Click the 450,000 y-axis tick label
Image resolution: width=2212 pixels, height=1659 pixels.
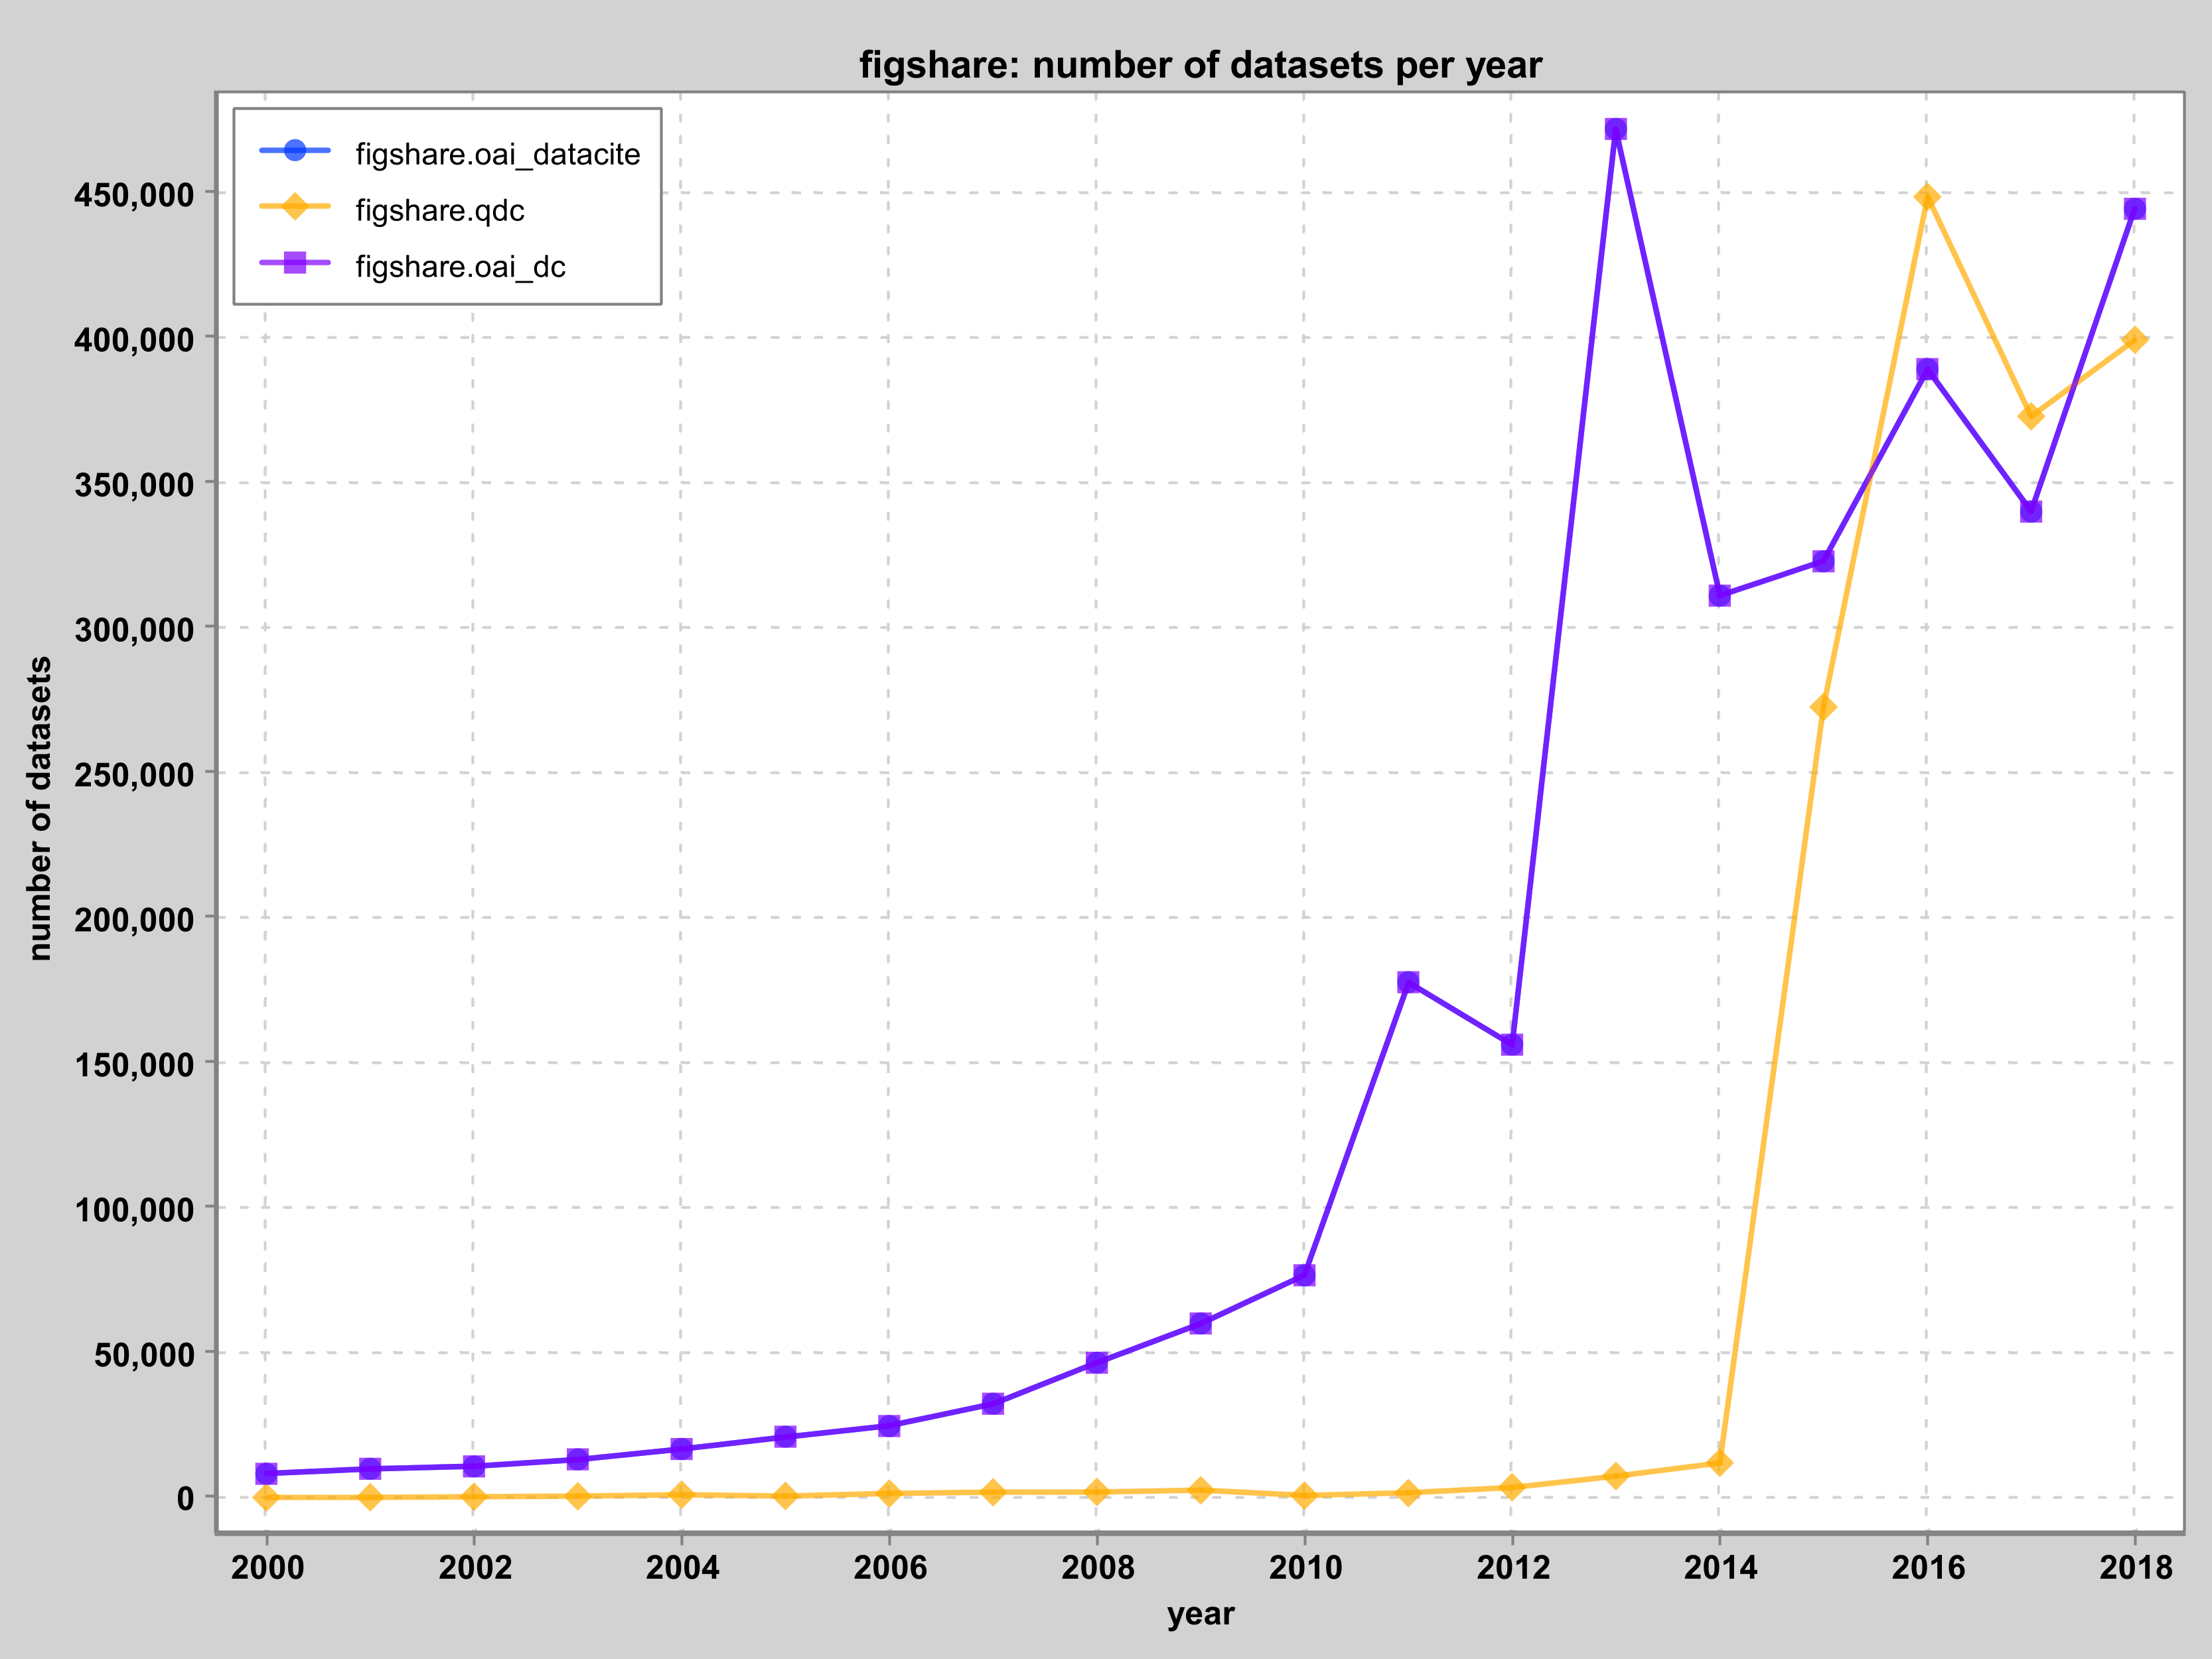(133, 194)
